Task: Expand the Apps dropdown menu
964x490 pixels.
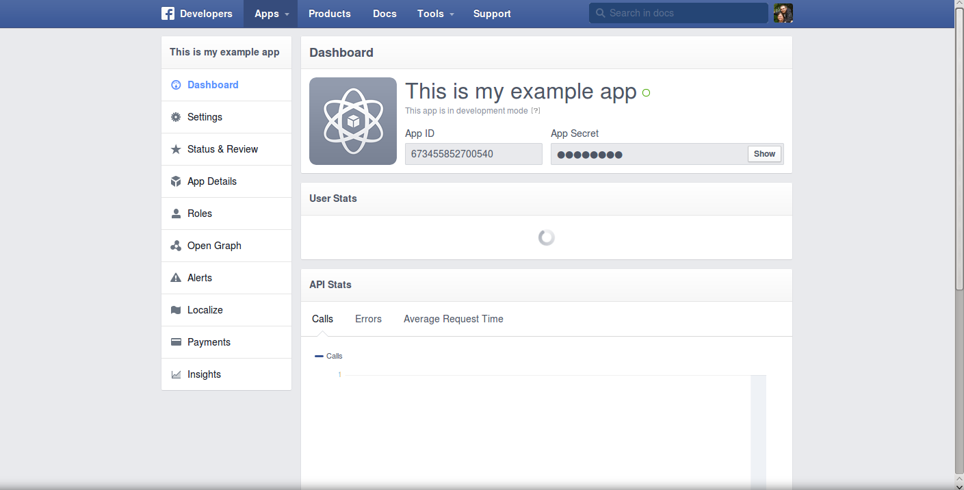Action: tap(271, 14)
